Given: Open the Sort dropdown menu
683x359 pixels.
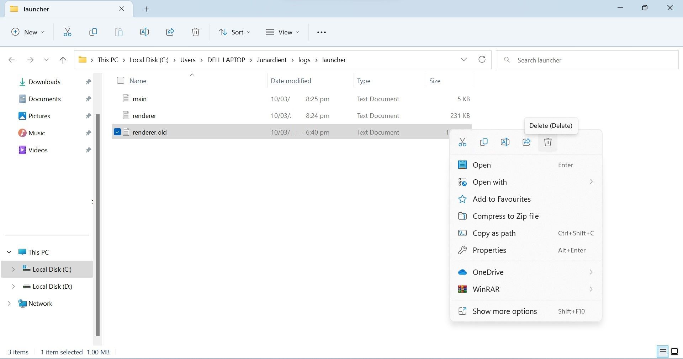Looking at the screenshot, I should (234, 32).
